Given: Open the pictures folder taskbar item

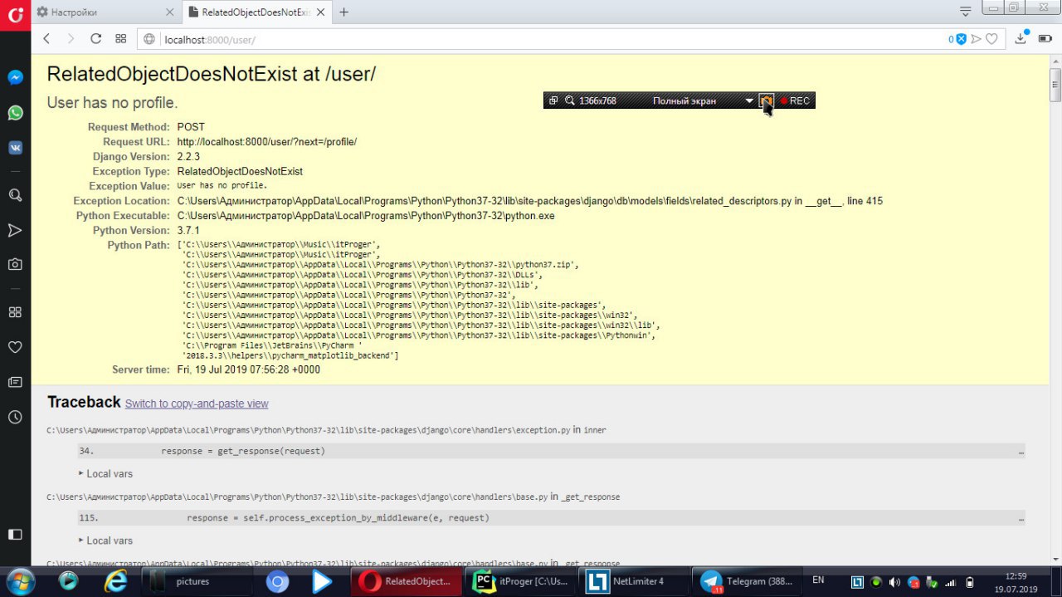Looking at the screenshot, I should pos(196,581).
